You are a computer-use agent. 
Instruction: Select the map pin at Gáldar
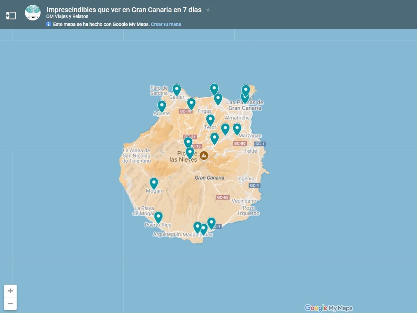(x=177, y=90)
